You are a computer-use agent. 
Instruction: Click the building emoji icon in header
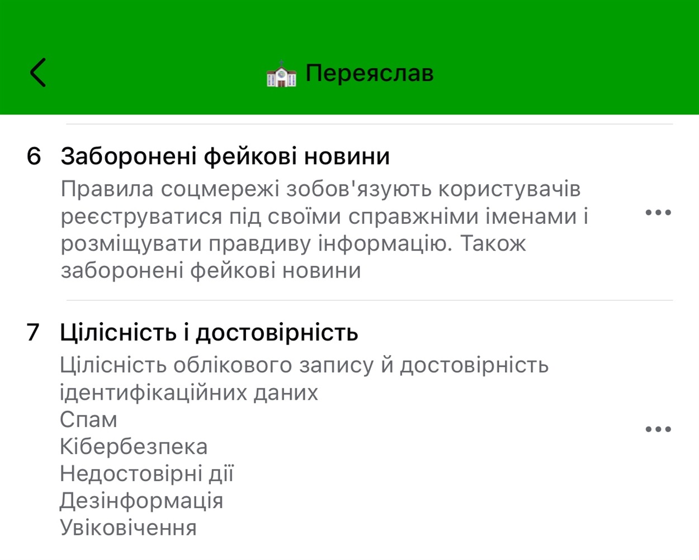[281, 74]
